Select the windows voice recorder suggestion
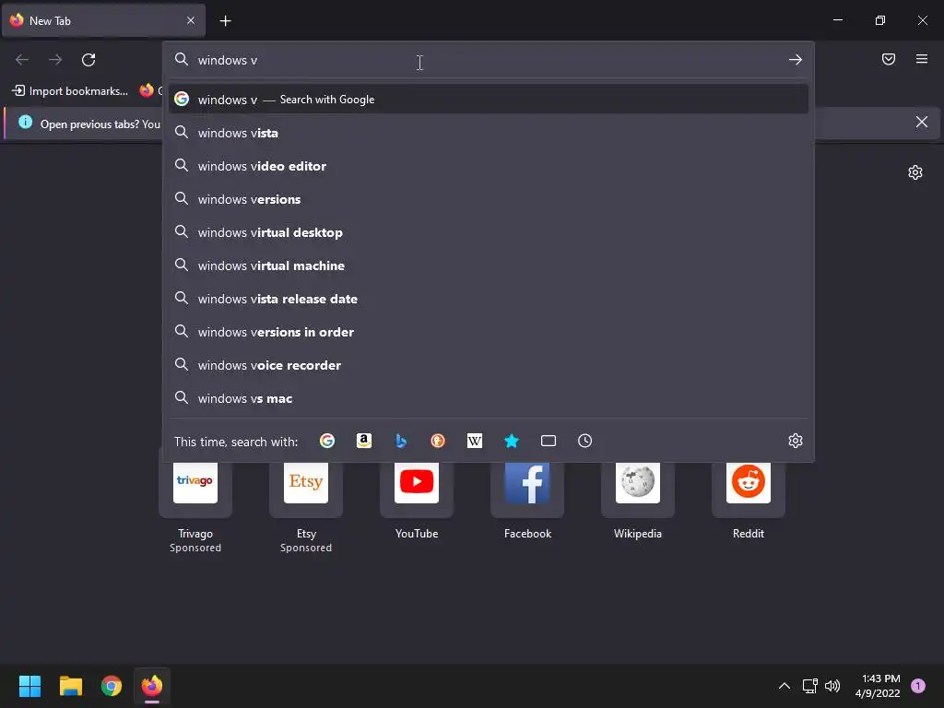Image resolution: width=944 pixels, height=708 pixels. pos(489,365)
